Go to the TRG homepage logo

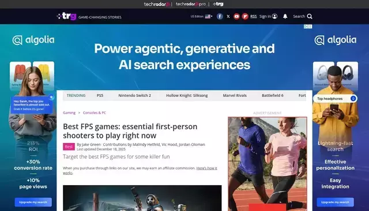pos(67,16)
